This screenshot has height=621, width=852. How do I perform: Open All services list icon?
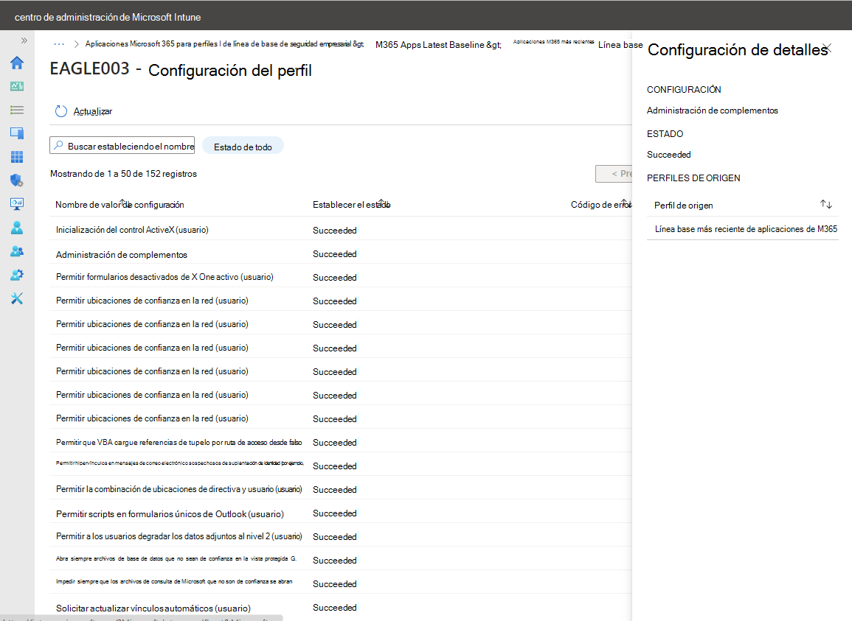point(17,110)
